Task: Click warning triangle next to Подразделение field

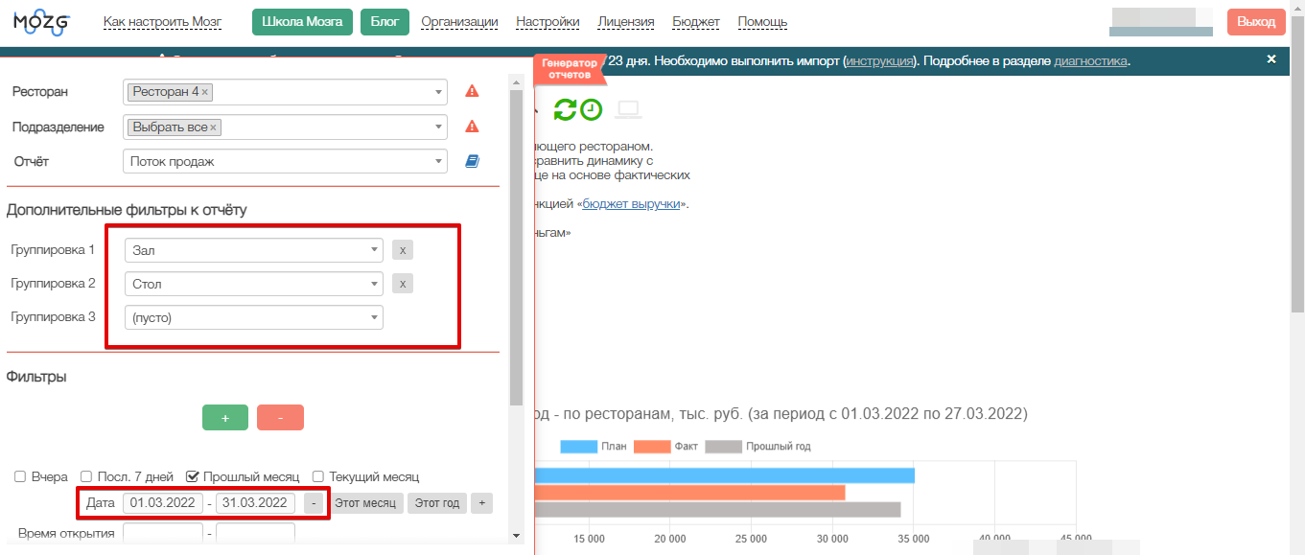Action: 472,127
